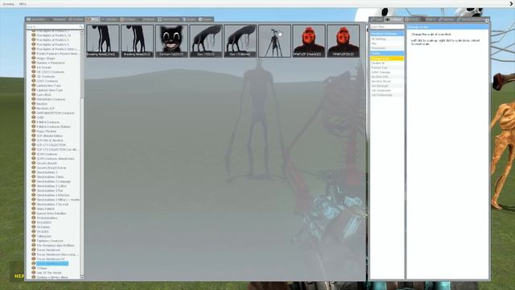The width and height of the screenshot is (515, 290).
Task: Click the icon beside Slendytubbies 3 Bots
Action: 34,177
